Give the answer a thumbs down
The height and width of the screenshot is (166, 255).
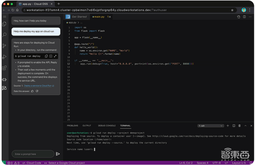point(37,91)
